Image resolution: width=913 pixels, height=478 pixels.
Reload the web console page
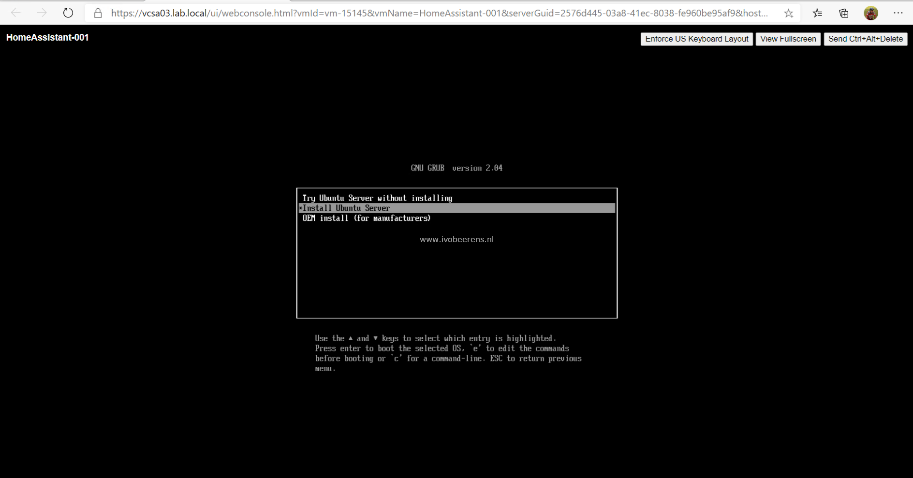pos(68,13)
